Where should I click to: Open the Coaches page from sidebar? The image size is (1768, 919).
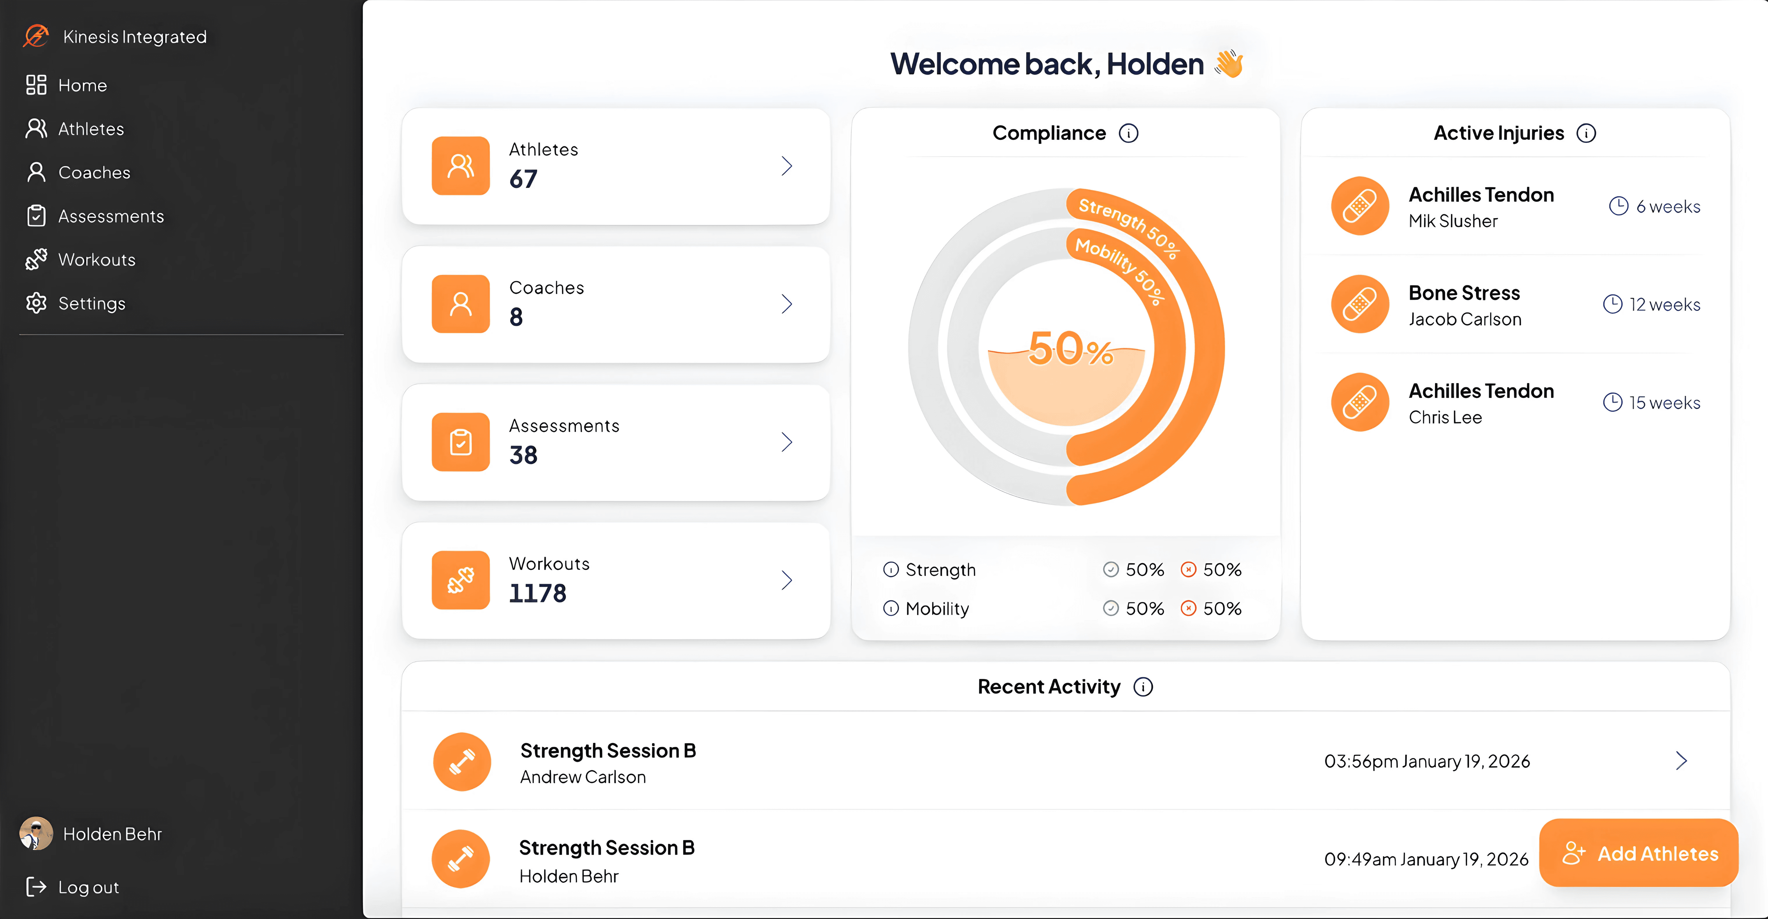tap(94, 172)
